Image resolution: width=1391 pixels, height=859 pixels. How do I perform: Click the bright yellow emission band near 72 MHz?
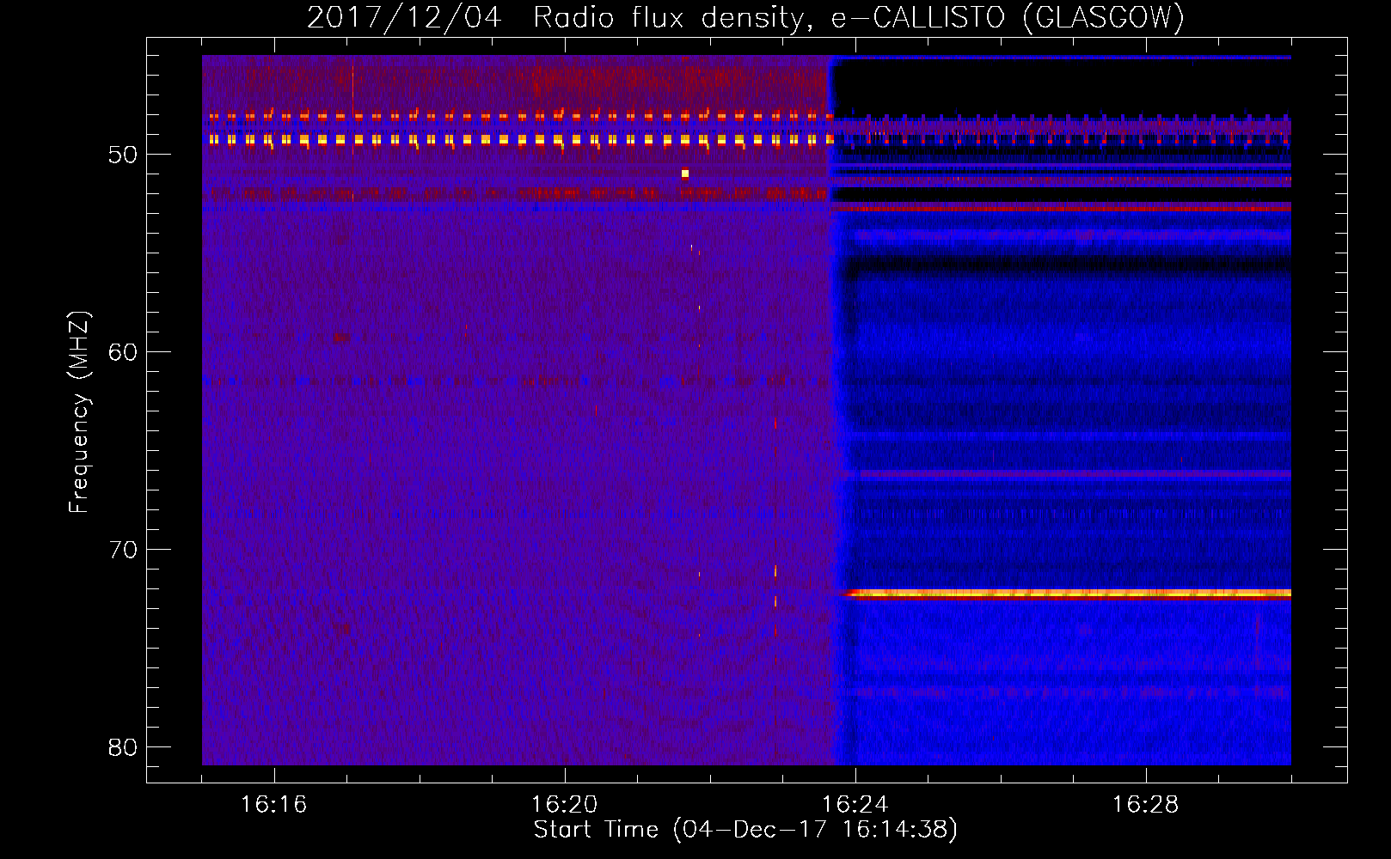point(1069,593)
